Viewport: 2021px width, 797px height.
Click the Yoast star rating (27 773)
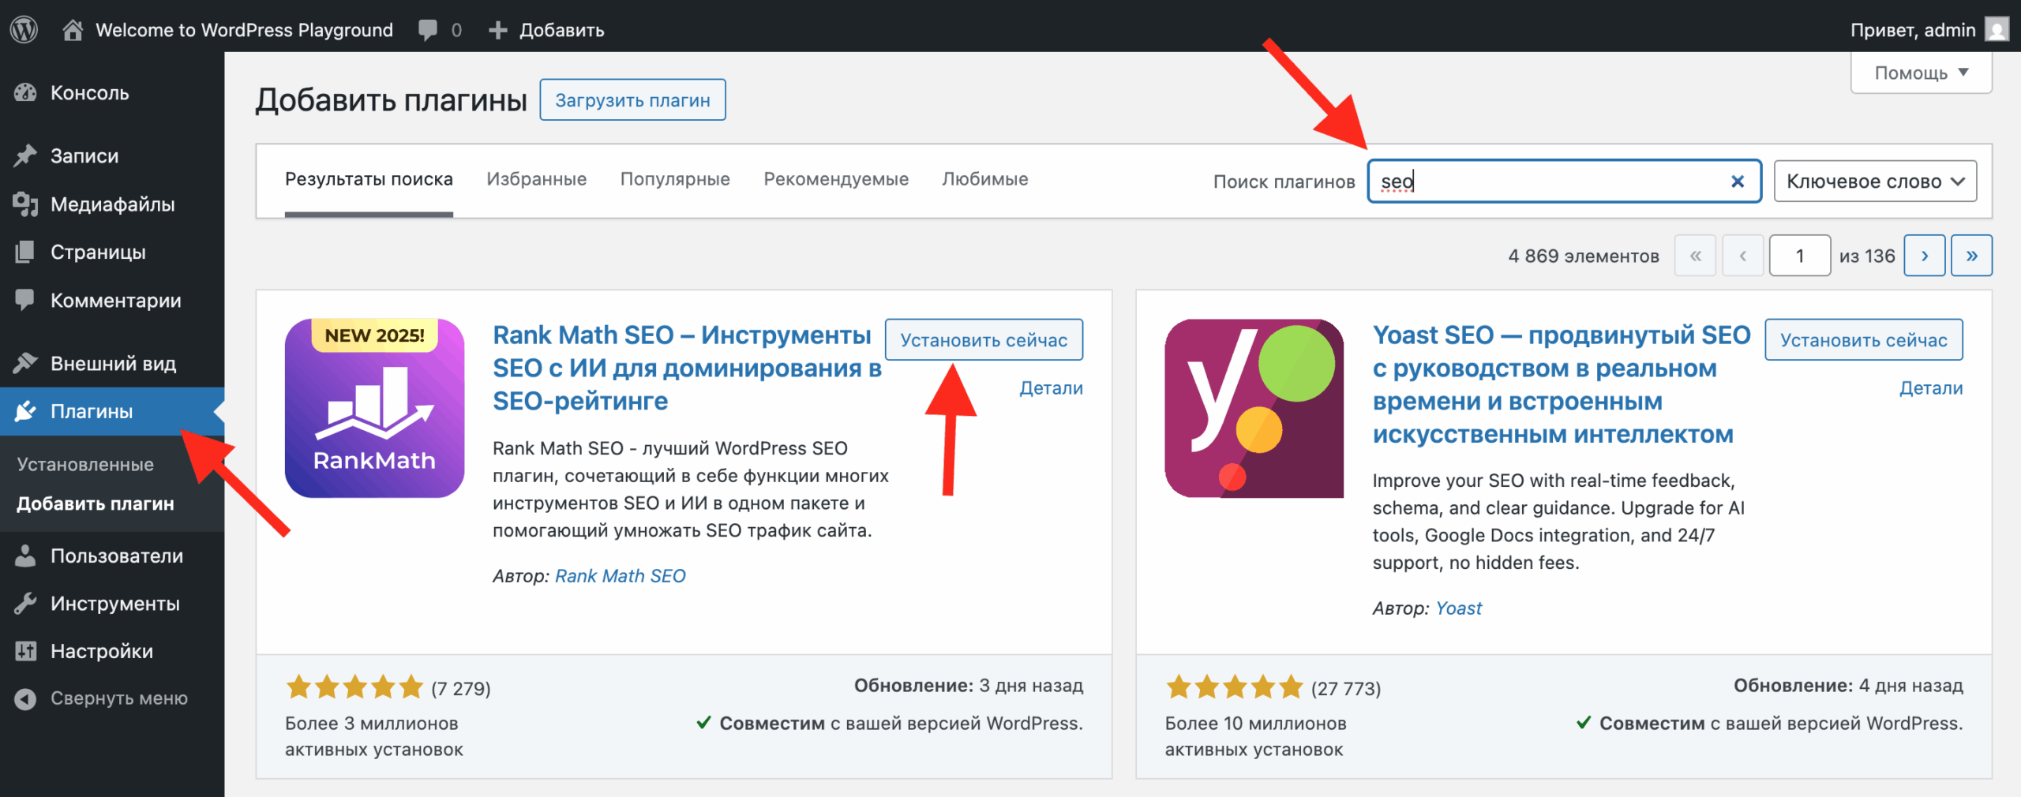click(1273, 688)
